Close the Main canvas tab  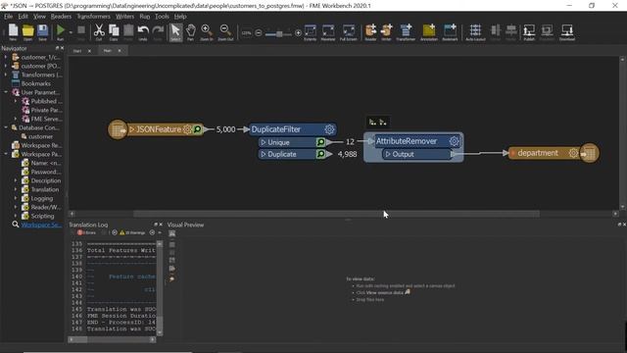tap(120, 51)
